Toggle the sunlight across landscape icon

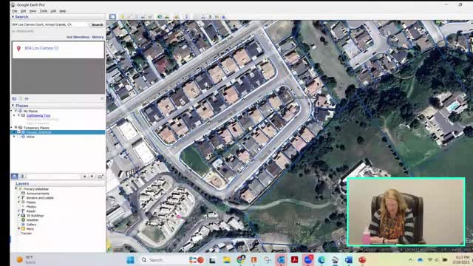167,16
